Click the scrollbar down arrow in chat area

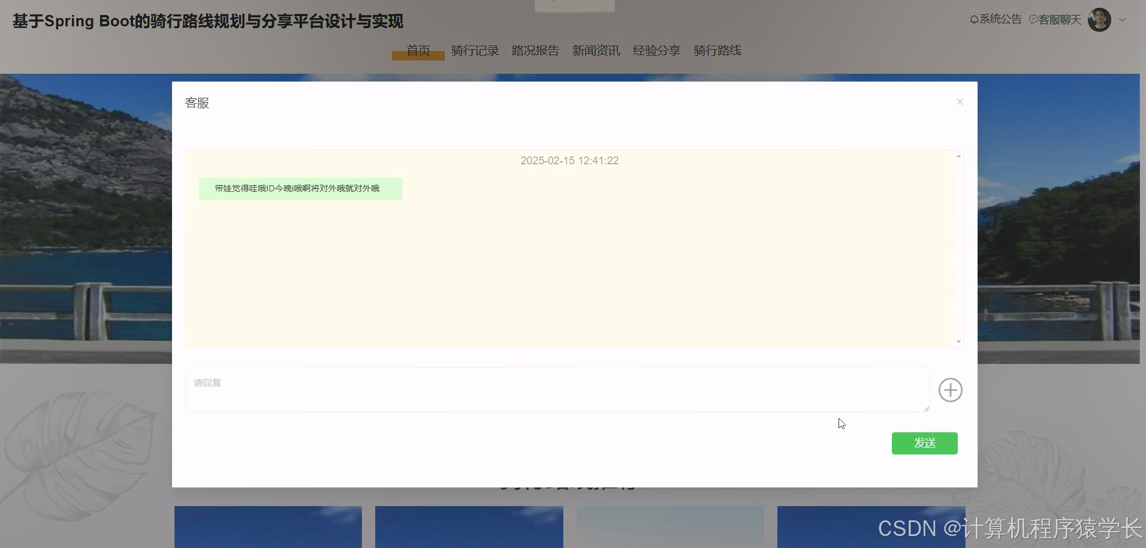[958, 341]
